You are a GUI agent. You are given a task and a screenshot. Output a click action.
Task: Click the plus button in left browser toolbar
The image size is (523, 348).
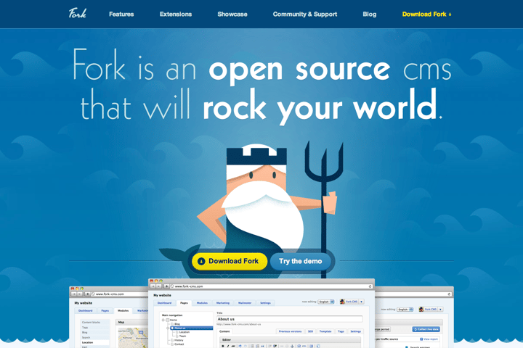coord(88,294)
